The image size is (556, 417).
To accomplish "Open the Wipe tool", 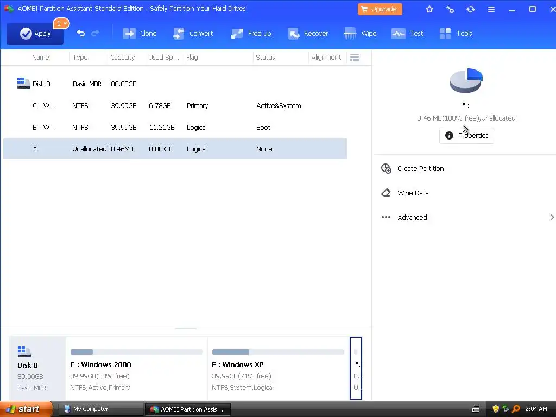I will [x=360, y=34].
